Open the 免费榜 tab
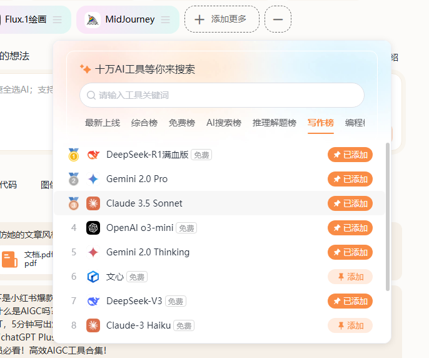Image resolution: width=429 pixels, height=358 pixels. point(182,123)
